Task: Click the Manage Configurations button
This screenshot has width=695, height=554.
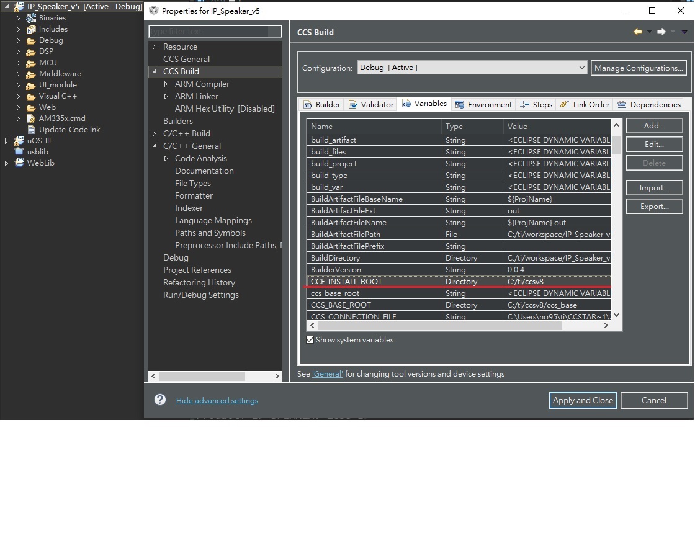Action: [639, 68]
